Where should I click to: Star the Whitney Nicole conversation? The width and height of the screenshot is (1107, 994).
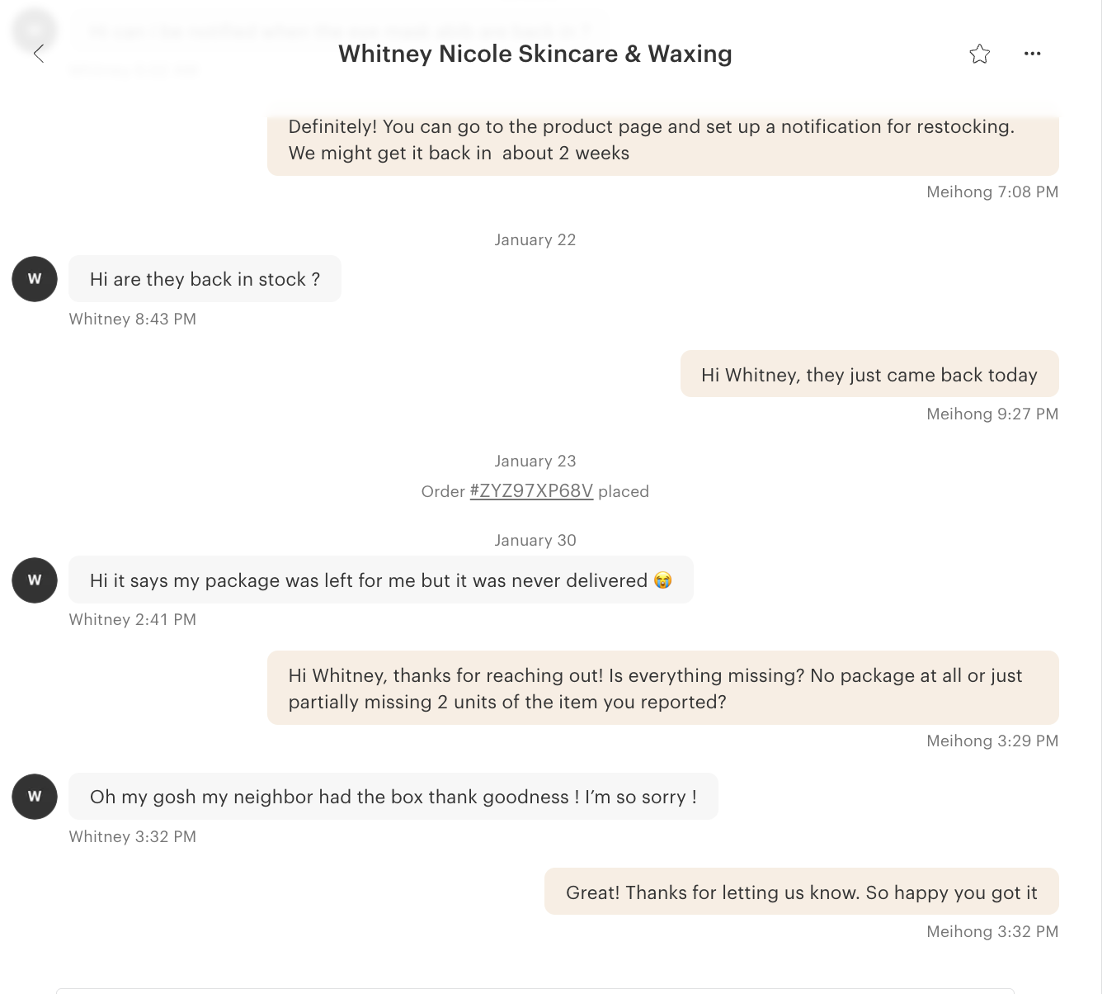pos(979,54)
